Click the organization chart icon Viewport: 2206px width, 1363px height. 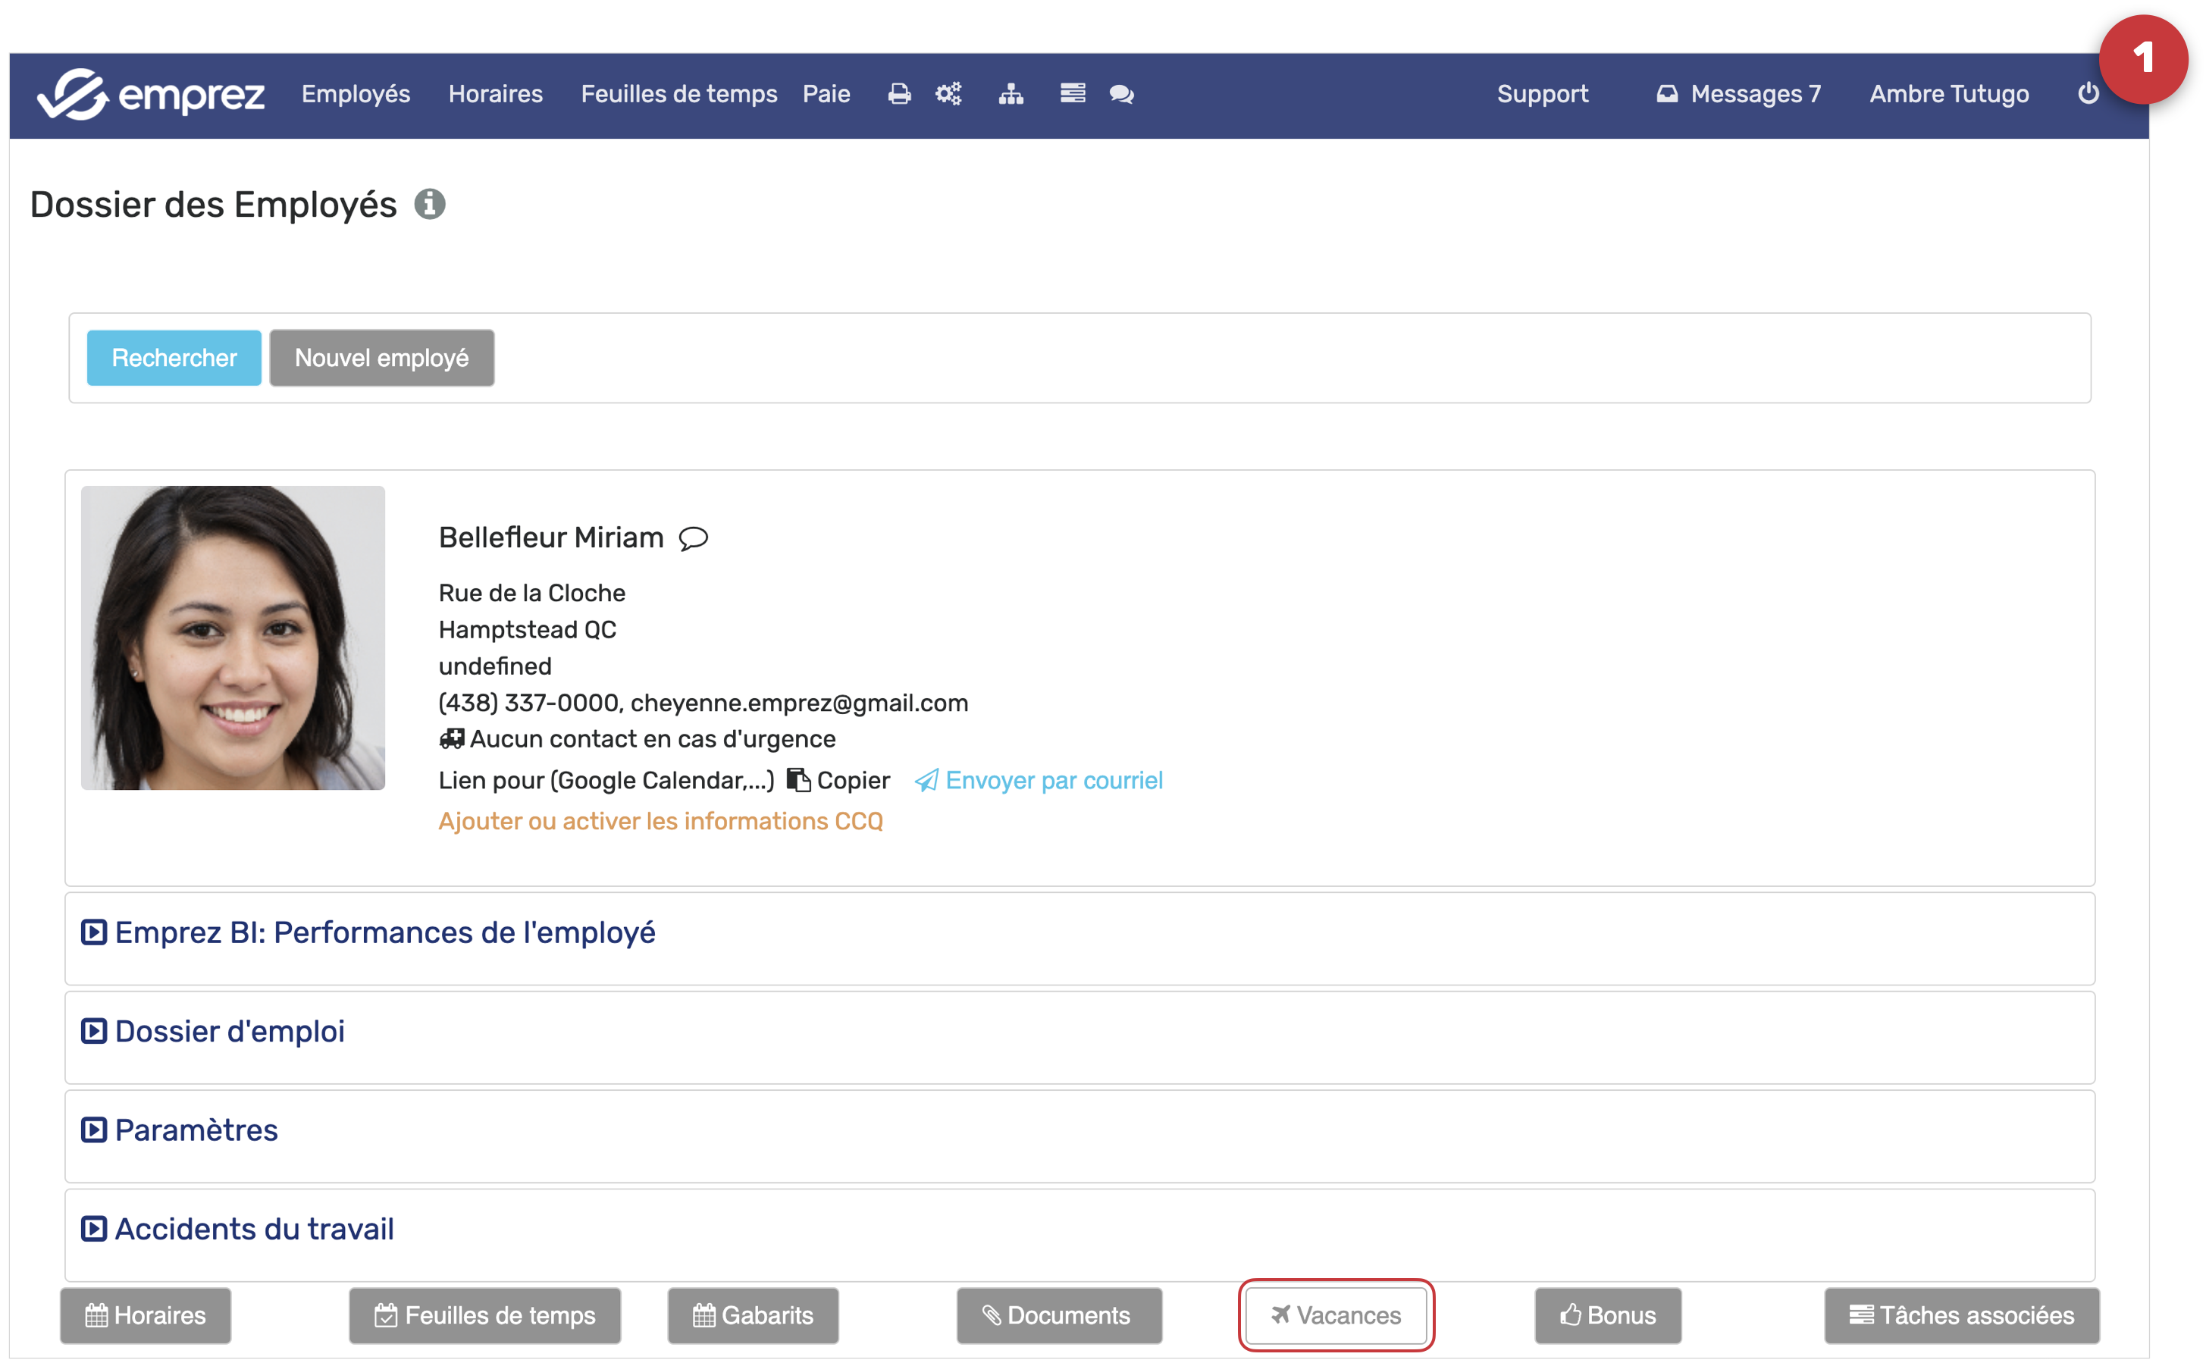[x=1011, y=94]
